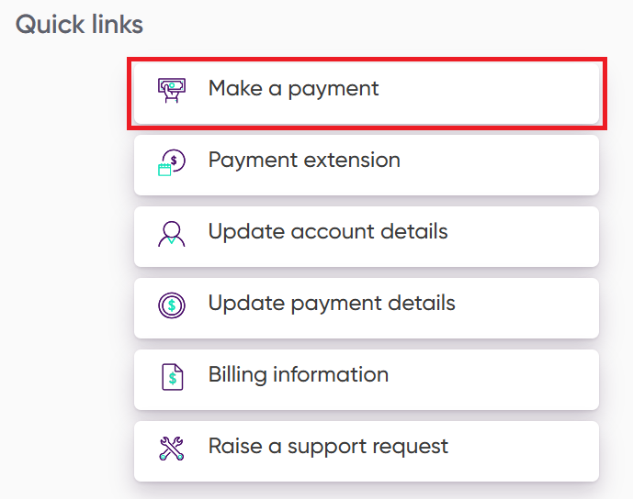Click the hand-holding-cash icon
Image resolution: width=633 pixels, height=499 pixels.
click(x=171, y=90)
